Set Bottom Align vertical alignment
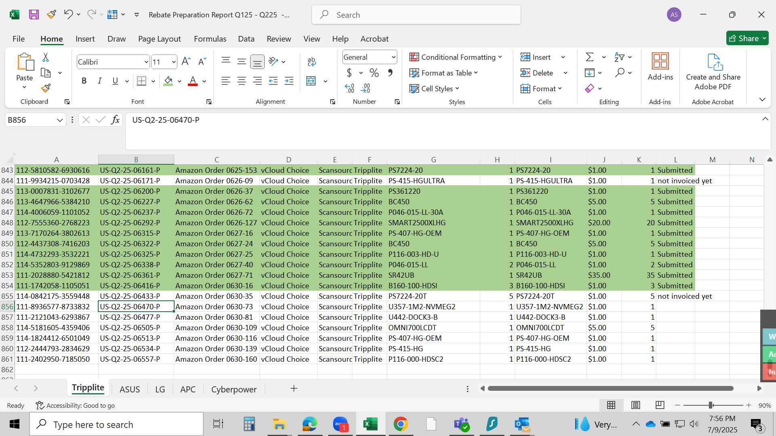The height and width of the screenshot is (436, 776). [257, 62]
